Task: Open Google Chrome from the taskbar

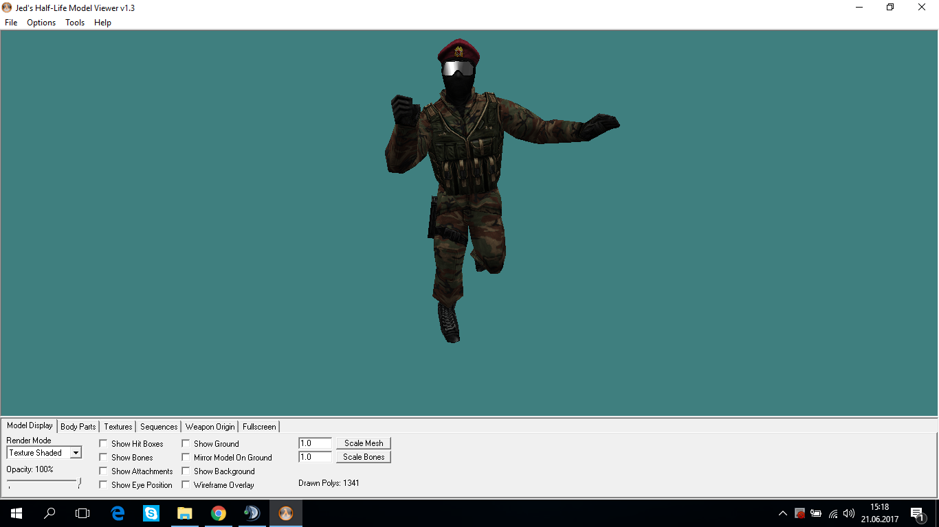Action: pos(219,513)
